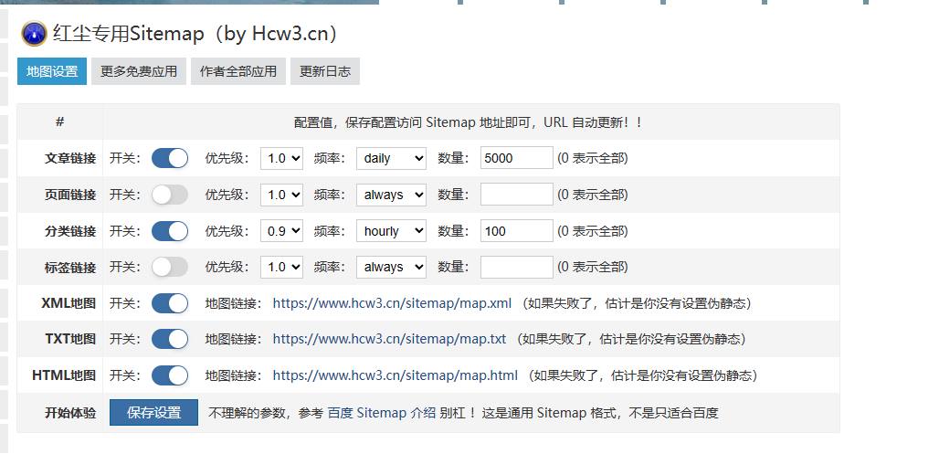
Task: Click the 文章链接 row label
Action: point(70,158)
